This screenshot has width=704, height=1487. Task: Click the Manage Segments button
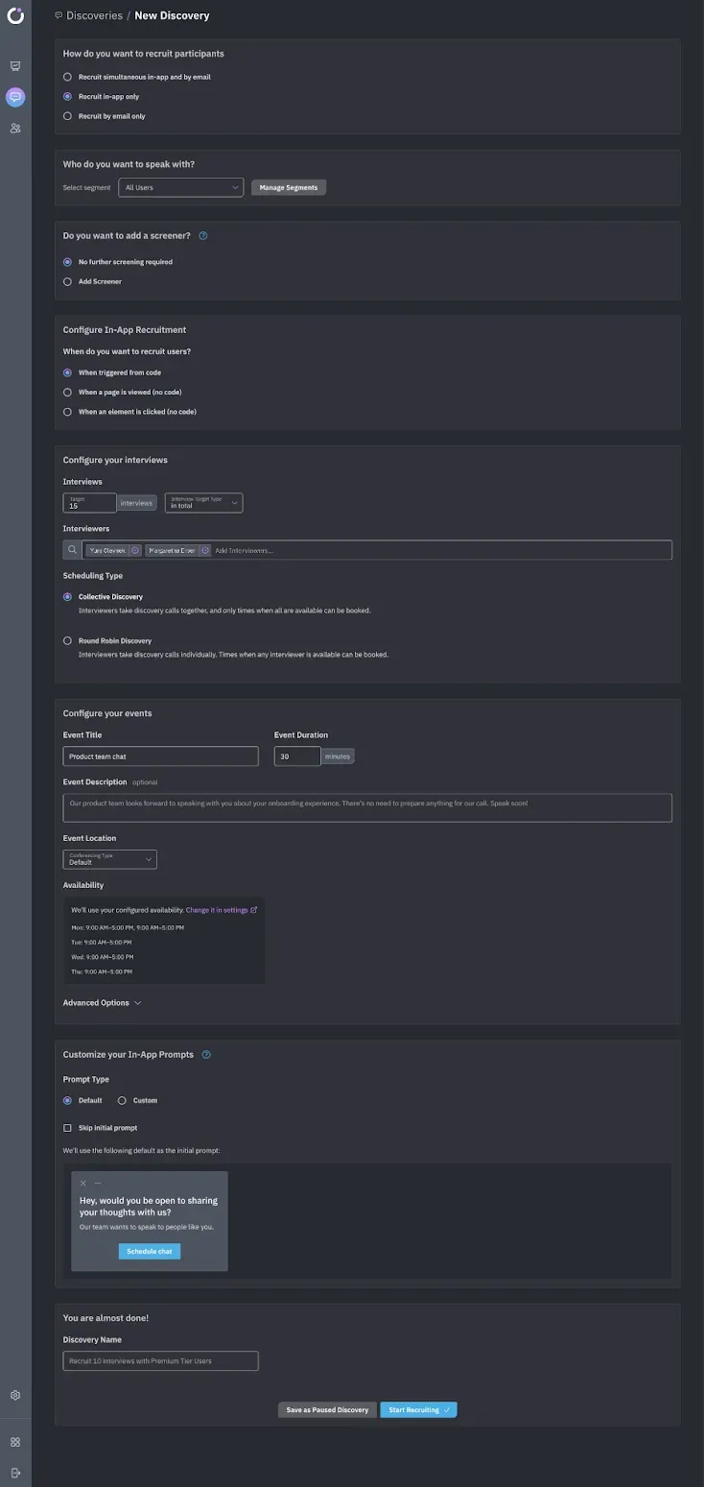288,187
